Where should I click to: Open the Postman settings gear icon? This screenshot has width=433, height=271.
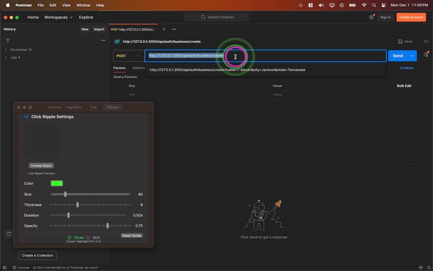371,17
